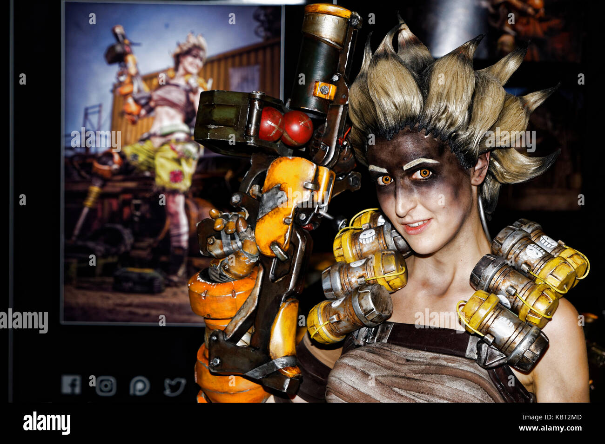Click the Twitter bird icon on the display
This screenshot has width=605, height=444.
(175, 386)
